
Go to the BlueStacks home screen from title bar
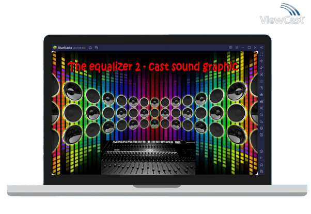90,48
